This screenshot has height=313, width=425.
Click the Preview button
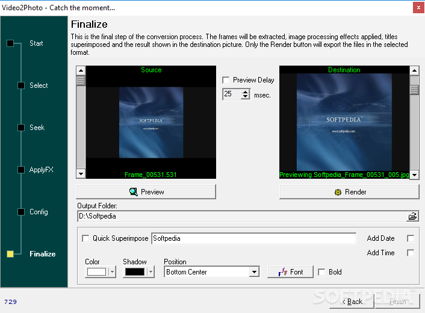(146, 192)
